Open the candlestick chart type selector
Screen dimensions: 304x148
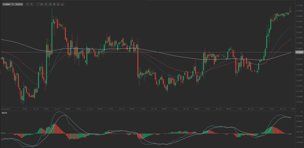coord(42,4)
